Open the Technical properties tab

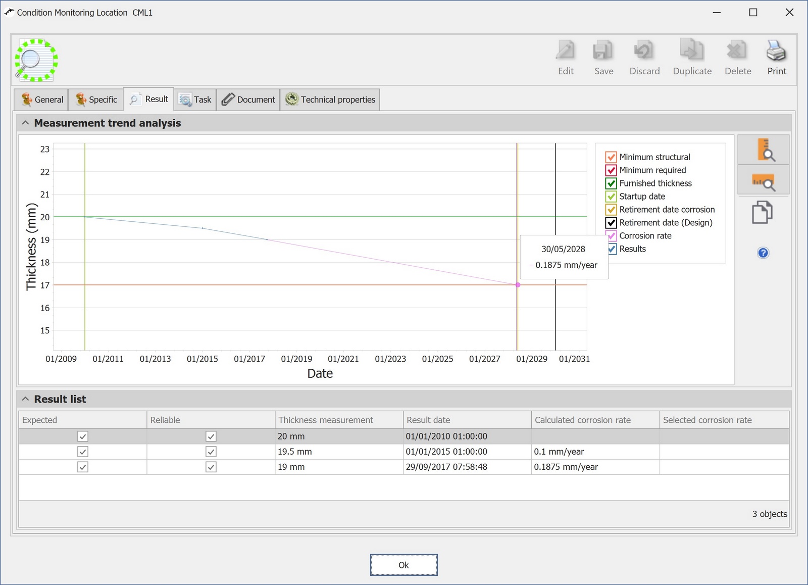point(331,100)
